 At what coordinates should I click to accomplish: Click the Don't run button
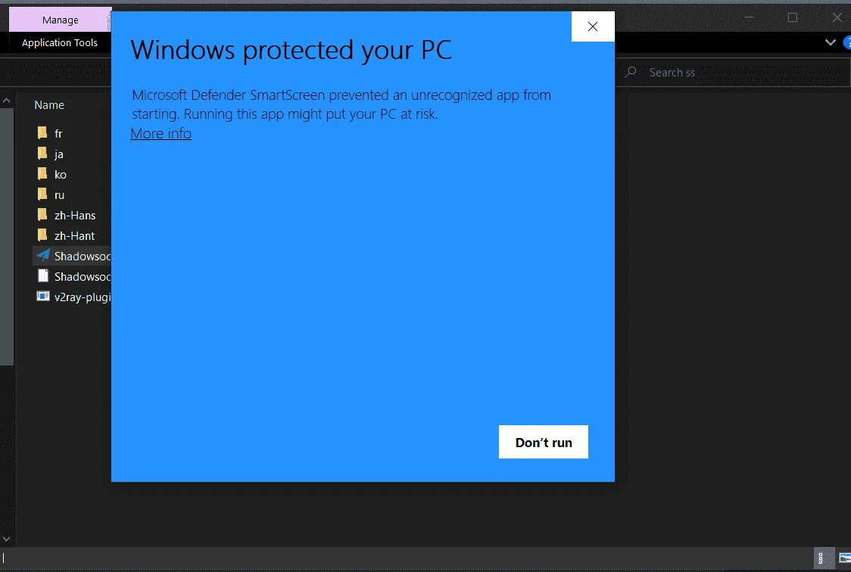pos(544,442)
